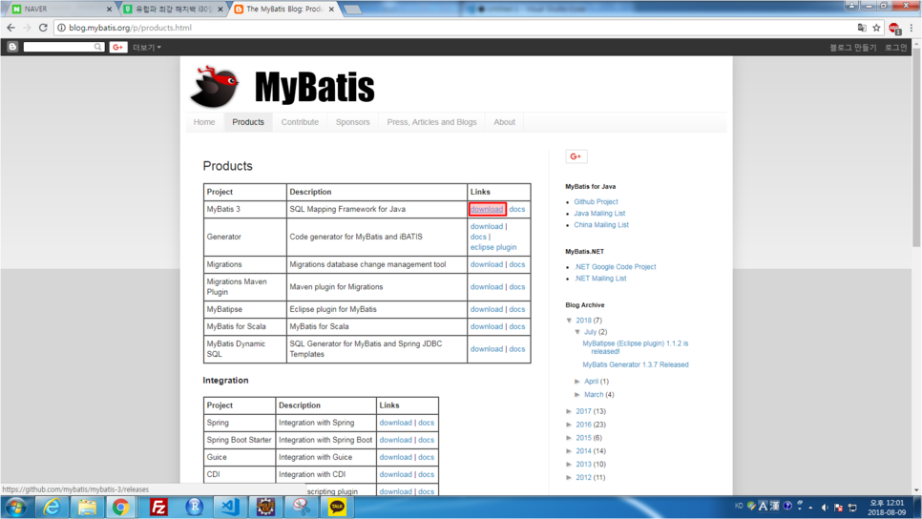Open the Windows Start menu
Image resolution: width=922 pixels, height=519 pixels.
click(x=16, y=507)
